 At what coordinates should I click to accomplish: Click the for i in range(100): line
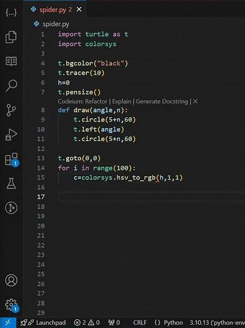[97, 168]
